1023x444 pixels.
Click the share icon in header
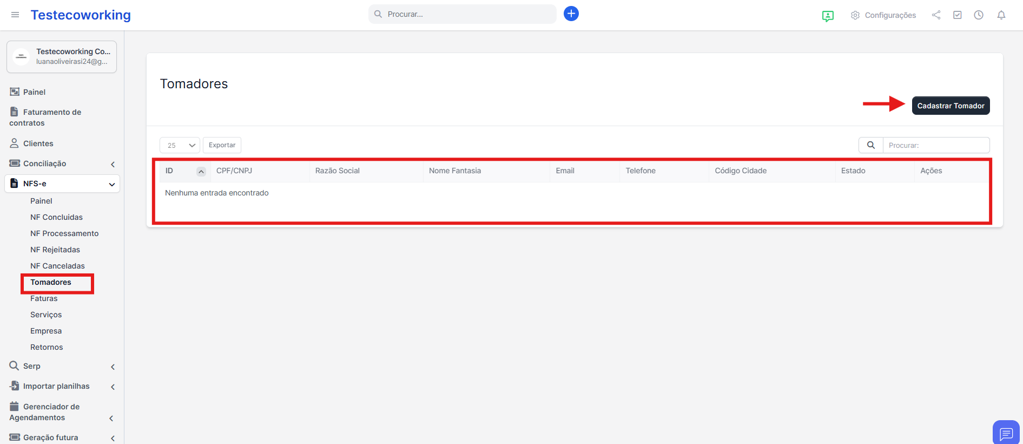tap(936, 15)
